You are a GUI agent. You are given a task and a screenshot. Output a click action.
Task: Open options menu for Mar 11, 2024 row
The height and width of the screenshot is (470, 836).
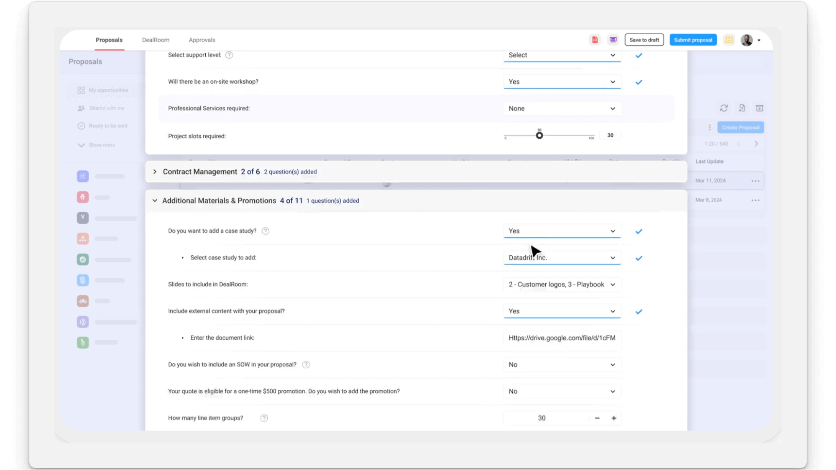pos(755,181)
